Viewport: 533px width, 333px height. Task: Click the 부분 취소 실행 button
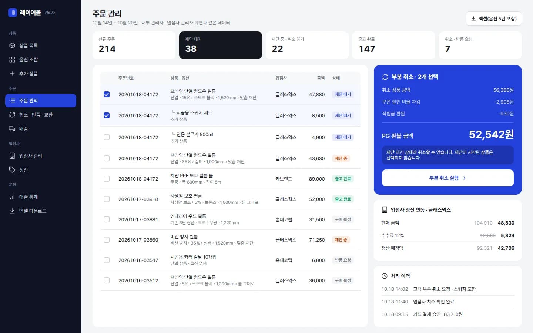pos(448,178)
